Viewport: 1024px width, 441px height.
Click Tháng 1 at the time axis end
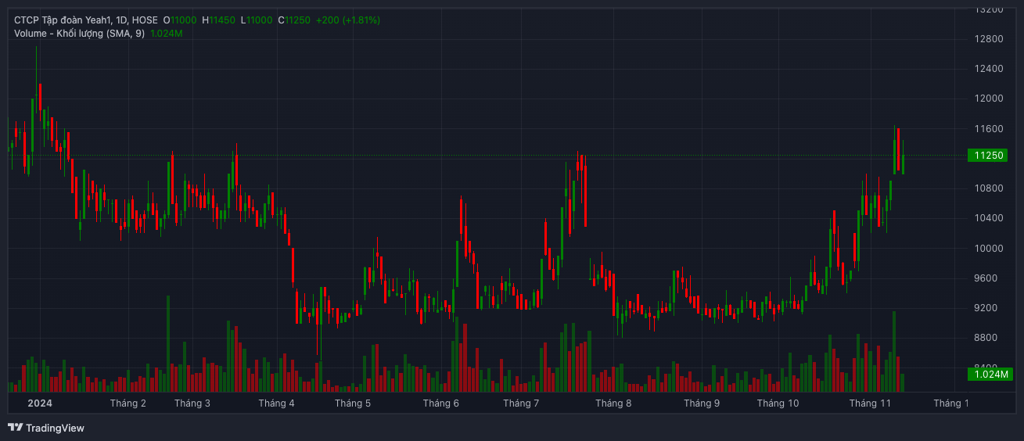coord(950,403)
